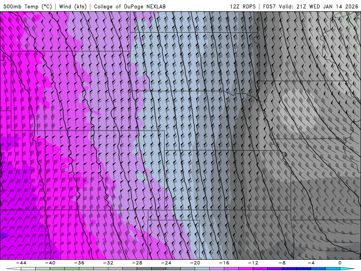The width and height of the screenshot is (361, 271).
Task: Click the -40 colorbar label
Action: (x=50, y=263)
